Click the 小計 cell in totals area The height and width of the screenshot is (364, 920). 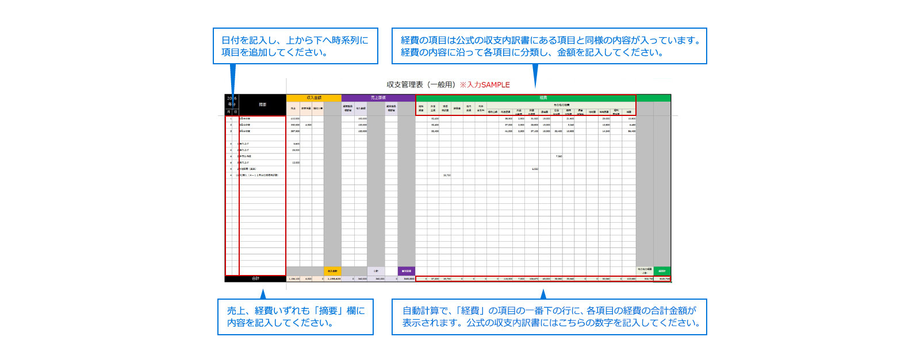[x=376, y=271]
